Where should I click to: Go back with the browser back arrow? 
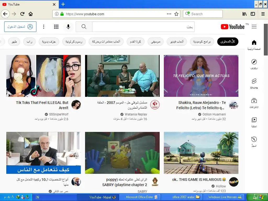[x=5, y=14]
